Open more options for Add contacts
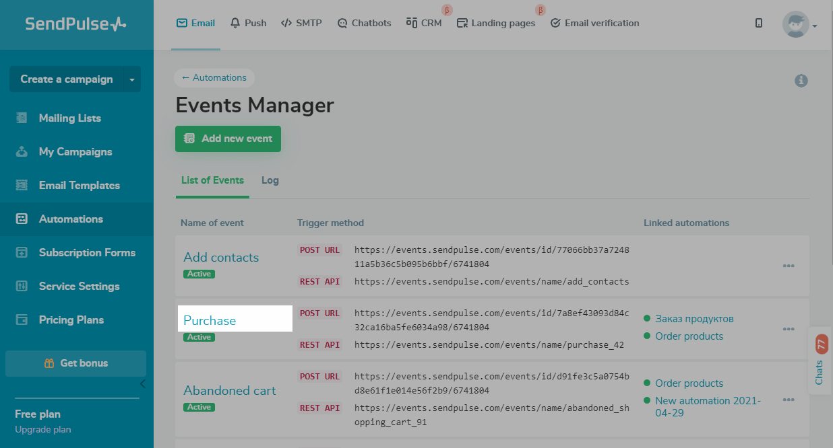Viewport: 833px width, 448px height. [x=789, y=266]
